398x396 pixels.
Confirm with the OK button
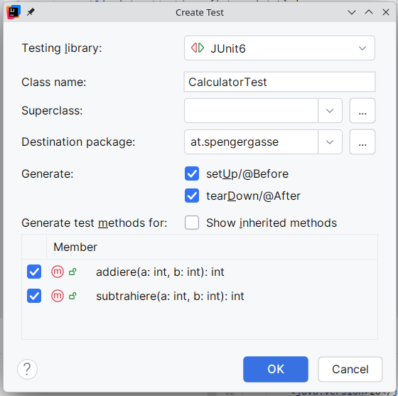point(276,369)
